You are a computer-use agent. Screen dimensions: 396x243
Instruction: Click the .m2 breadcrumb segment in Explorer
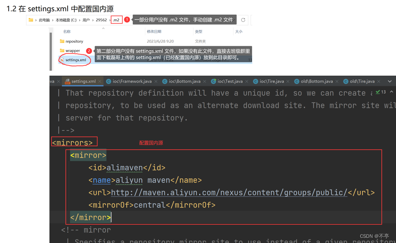pyautogui.click(x=116, y=20)
